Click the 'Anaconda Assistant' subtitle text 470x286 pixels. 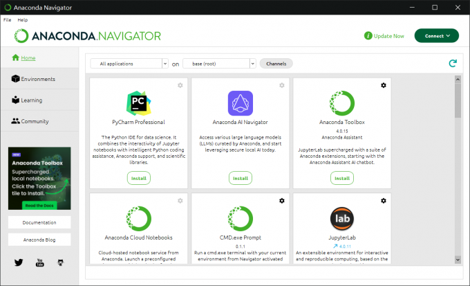(342, 137)
